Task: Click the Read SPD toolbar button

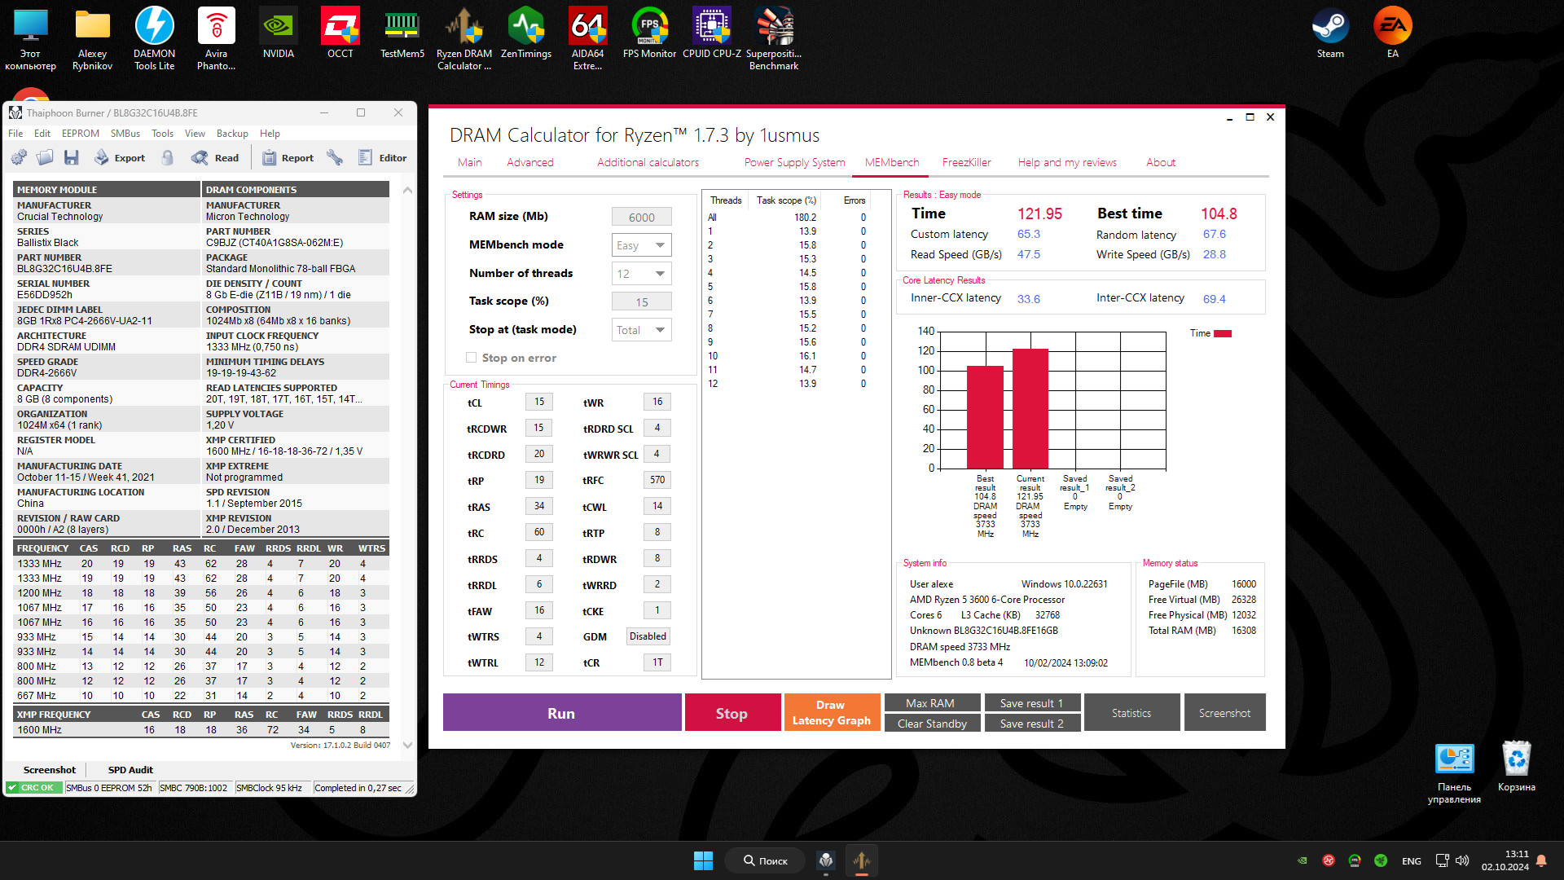Action: 216,158
